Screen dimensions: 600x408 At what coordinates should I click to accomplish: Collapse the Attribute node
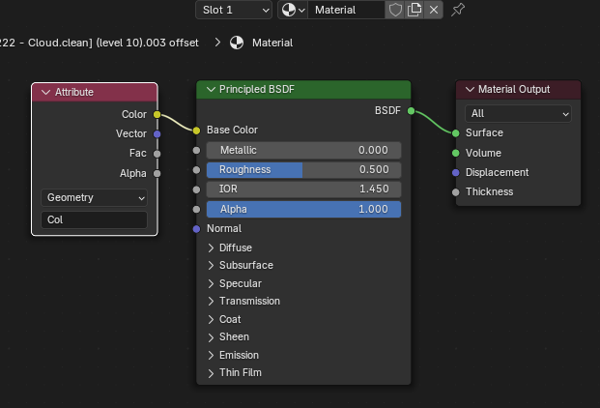point(46,92)
